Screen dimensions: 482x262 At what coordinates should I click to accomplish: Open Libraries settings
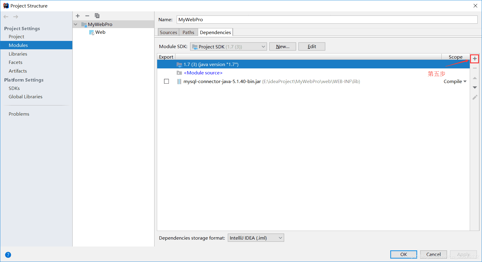point(18,54)
